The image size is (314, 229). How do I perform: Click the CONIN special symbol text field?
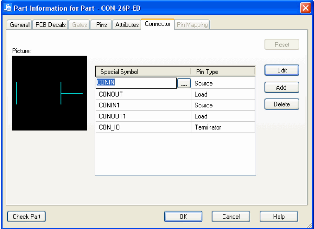136,83
